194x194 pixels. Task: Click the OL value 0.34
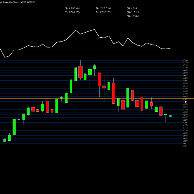(135, 16)
